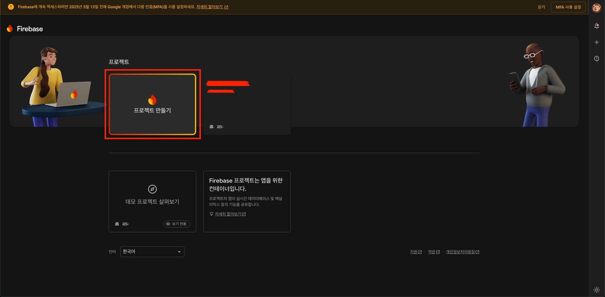Click compass icon in demo project card
This screenshot has width=605, height=297.
pyautogui.click(x=152, y=189)
